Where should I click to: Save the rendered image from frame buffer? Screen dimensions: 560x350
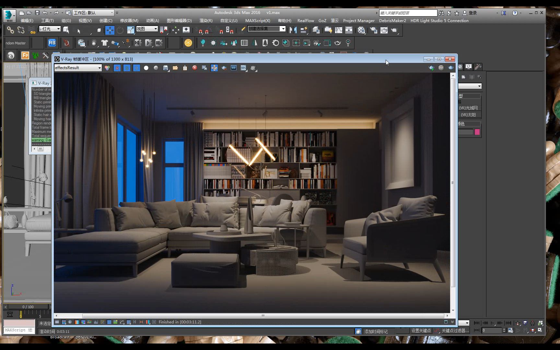pos(166,68)
